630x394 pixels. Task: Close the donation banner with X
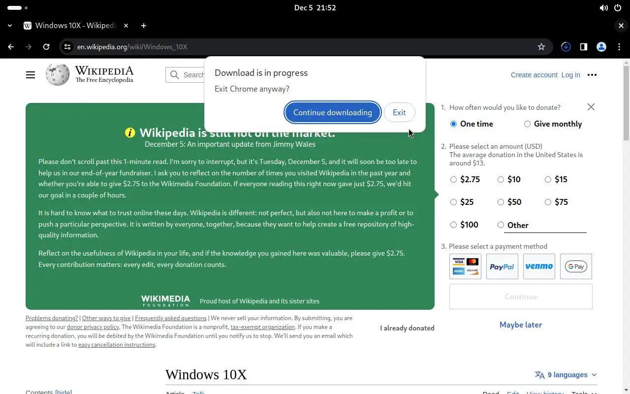591,107
